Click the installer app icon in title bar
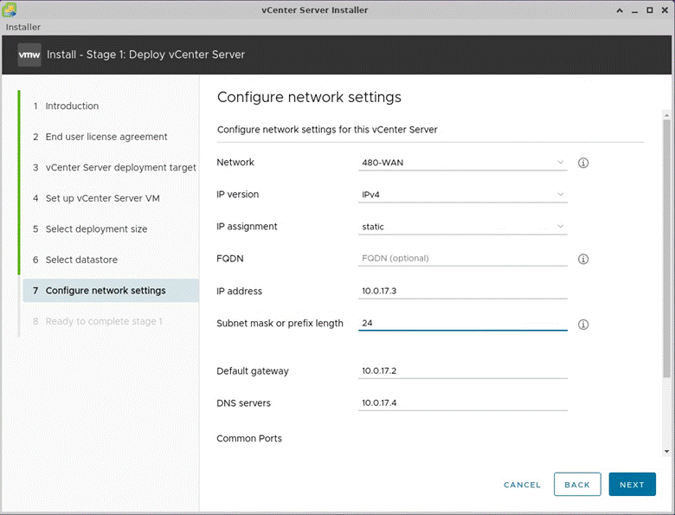The image size is (675, 515). click(10, 10)
